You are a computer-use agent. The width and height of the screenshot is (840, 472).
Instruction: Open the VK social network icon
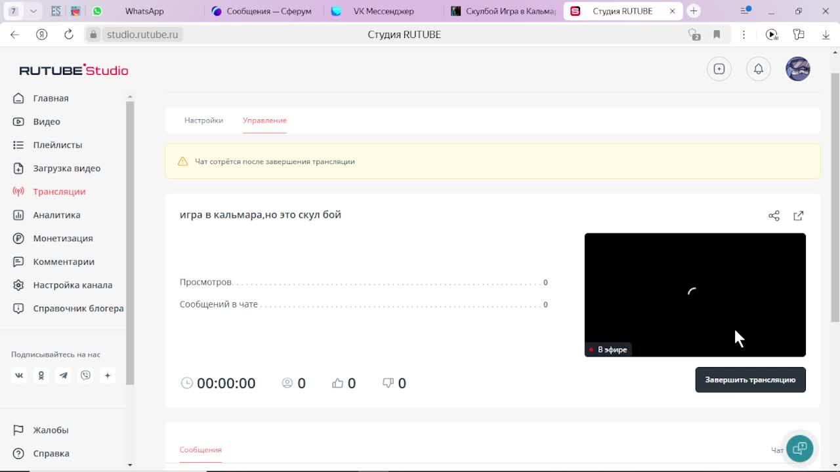click(19, 376)
